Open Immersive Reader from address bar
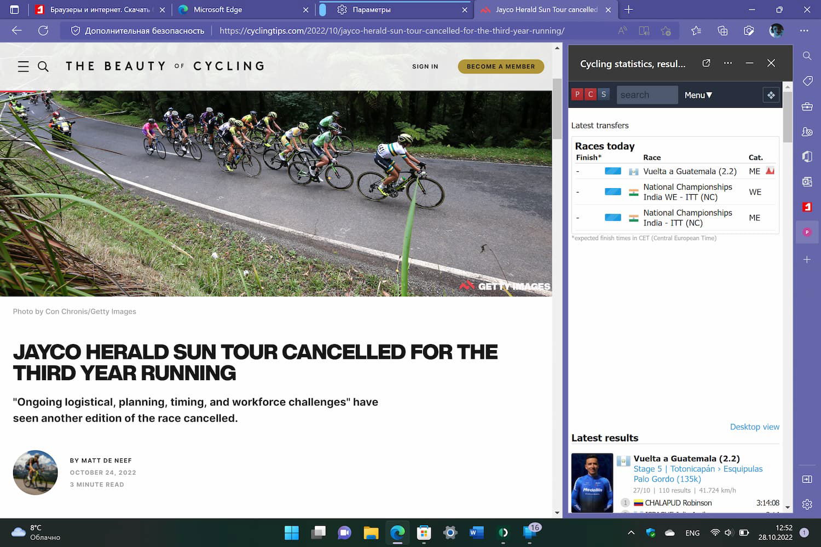Screen dimensions: 821x547 [x=644, y=31]
